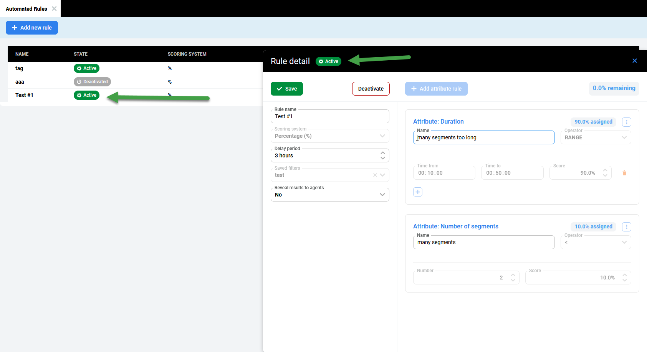Increase the Delay period stepper value

pyautogui.click(x=382, y=153)
